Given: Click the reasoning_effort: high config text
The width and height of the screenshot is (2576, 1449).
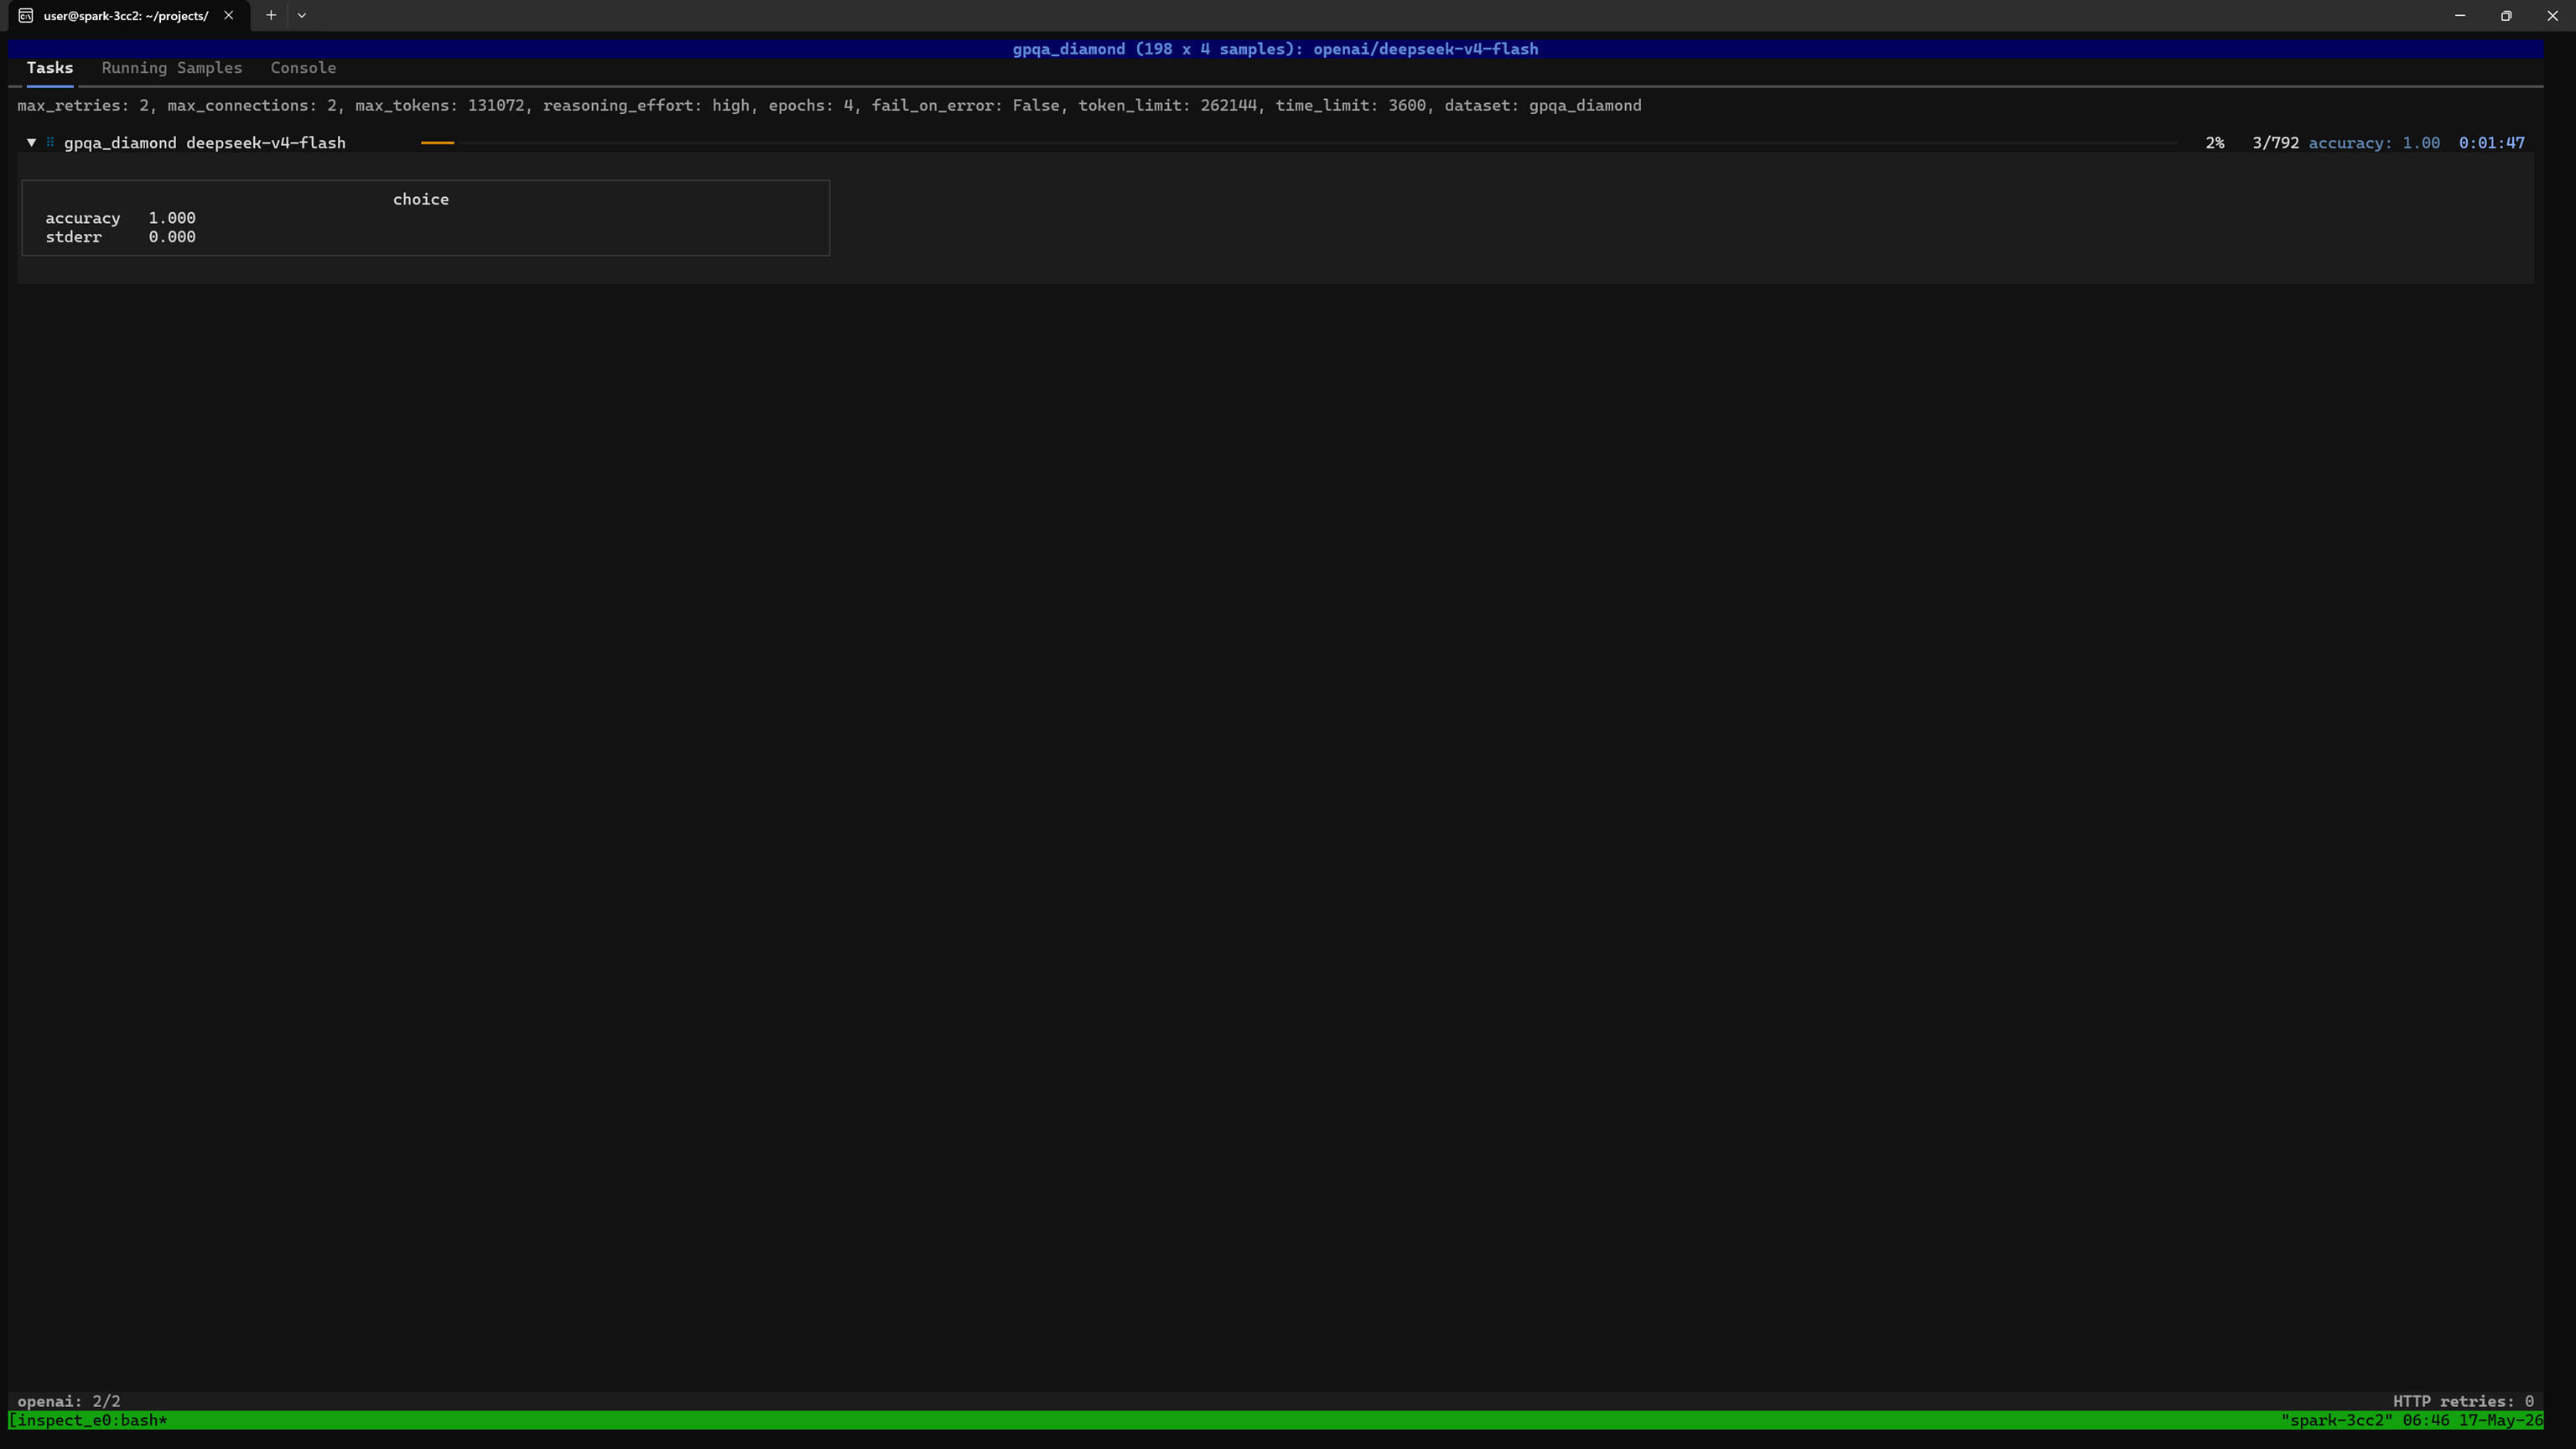Looking at the screenshot, I should [646, 106].
